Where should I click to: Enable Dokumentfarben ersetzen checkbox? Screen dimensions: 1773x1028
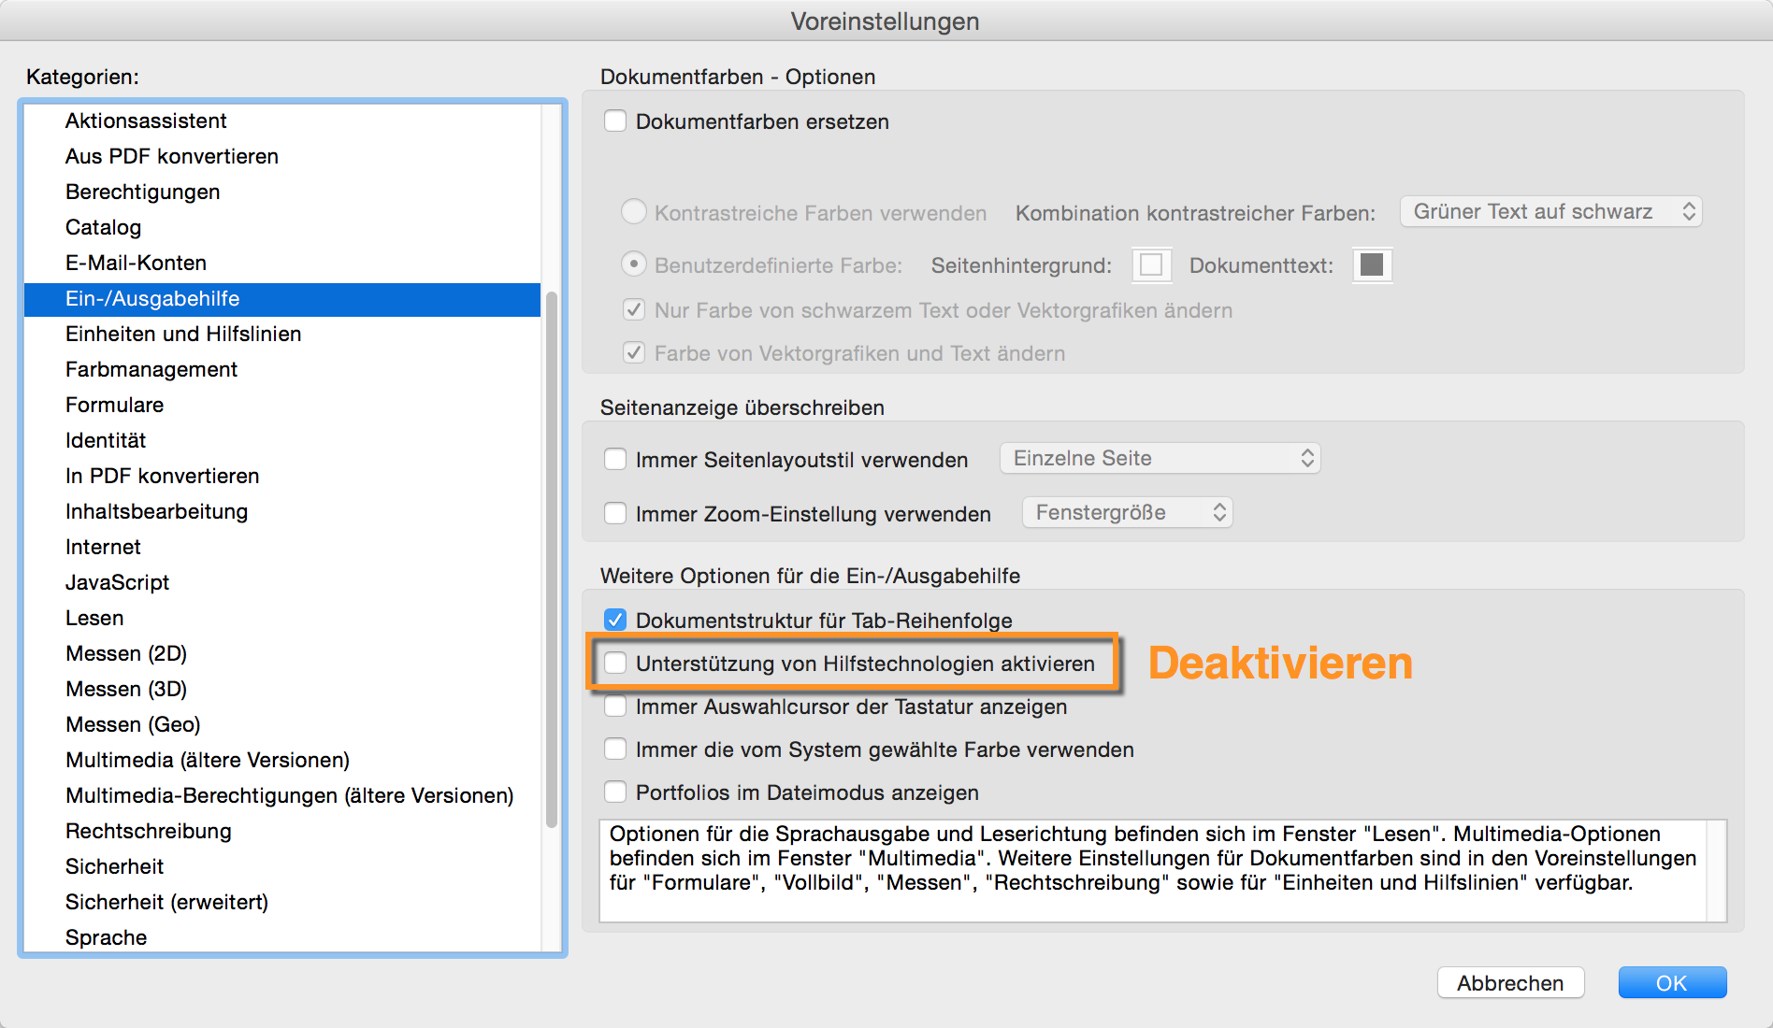(x=615, y=121)
